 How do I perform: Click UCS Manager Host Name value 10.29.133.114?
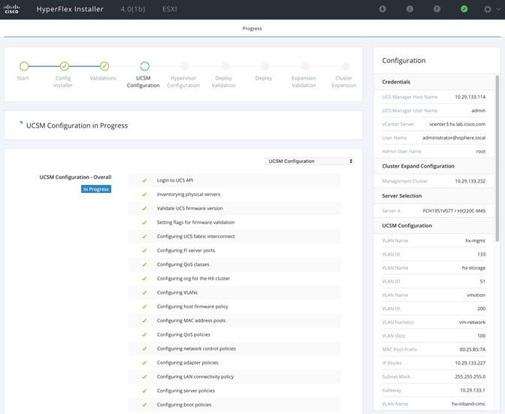[470, 97]
